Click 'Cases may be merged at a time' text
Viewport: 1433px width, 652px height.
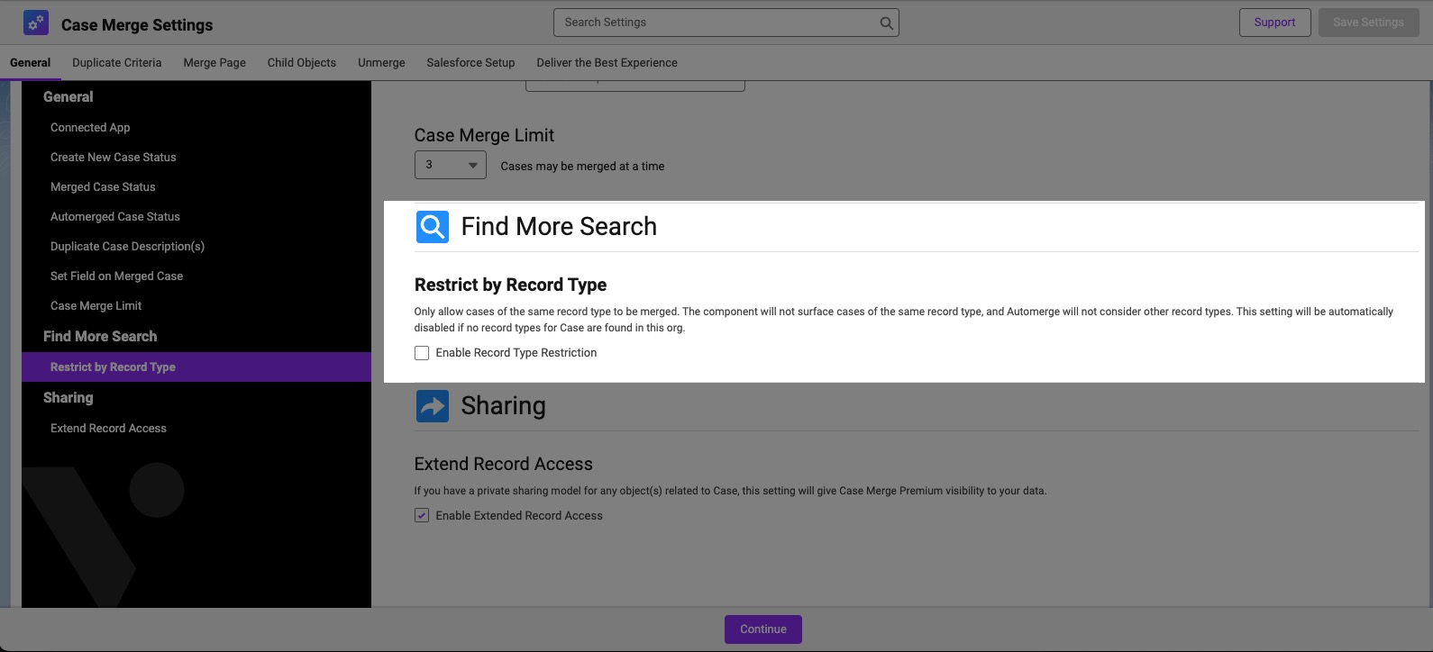coord(582,167)
